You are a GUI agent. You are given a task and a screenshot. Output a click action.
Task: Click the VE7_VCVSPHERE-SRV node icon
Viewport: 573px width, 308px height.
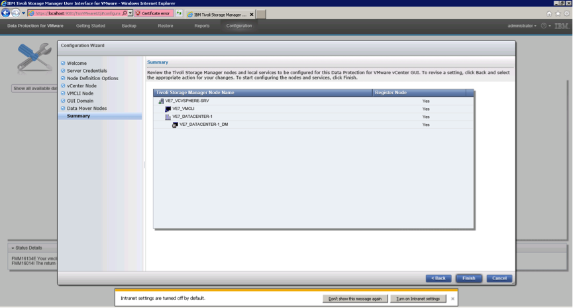(x=161, y=101)
